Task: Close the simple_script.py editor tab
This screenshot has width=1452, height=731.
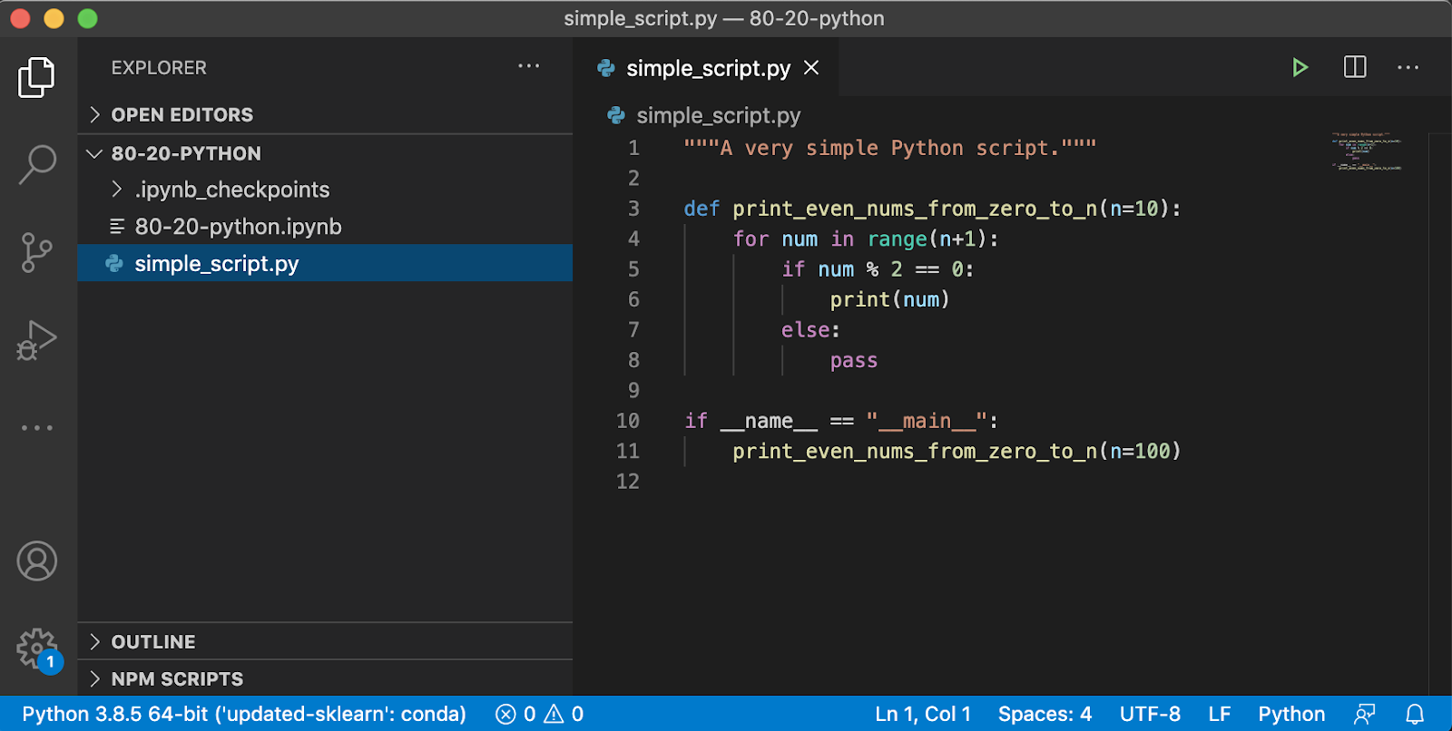Action: tap(811, 68)
